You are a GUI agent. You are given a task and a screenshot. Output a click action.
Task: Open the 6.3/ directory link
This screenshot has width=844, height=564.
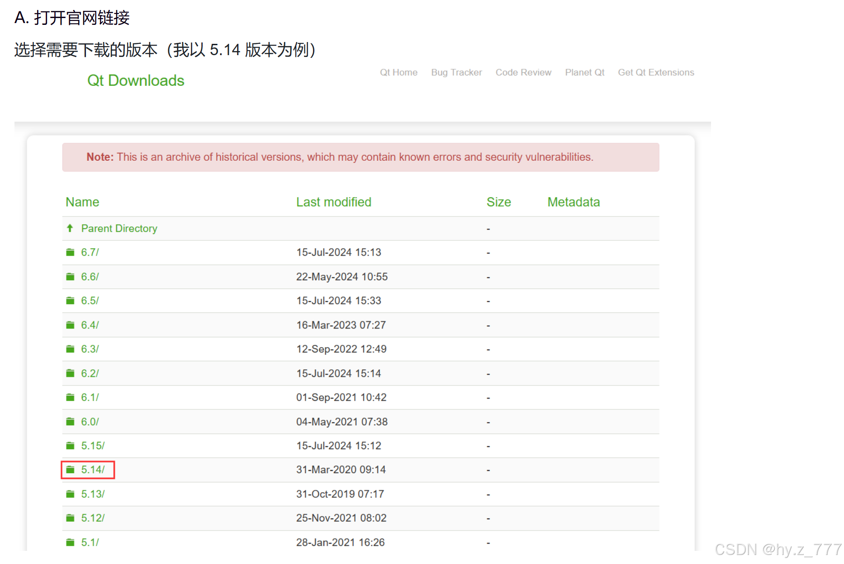90,349
